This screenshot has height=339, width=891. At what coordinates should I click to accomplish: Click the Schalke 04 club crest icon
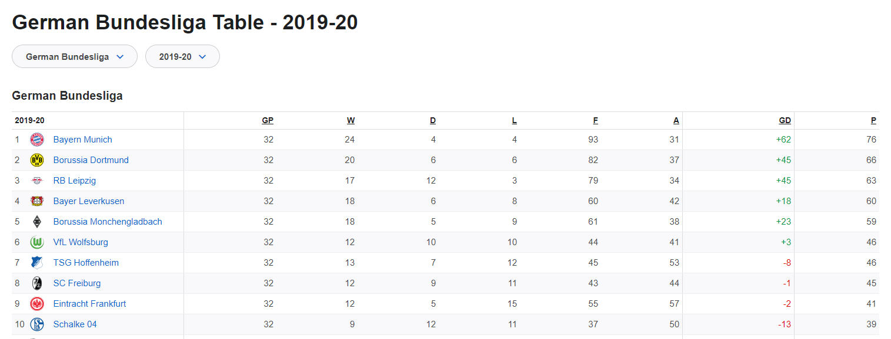(37, 324)
